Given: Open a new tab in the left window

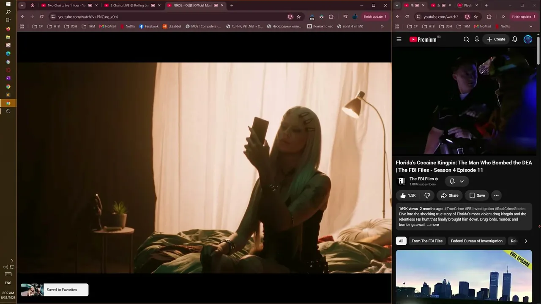Looking at the screenshot, I should tap(232, 5).
